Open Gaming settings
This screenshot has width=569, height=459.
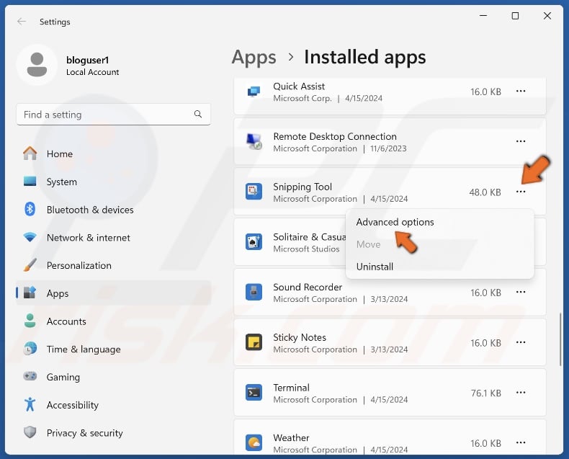pyautogui.click(x=114, y=377)
